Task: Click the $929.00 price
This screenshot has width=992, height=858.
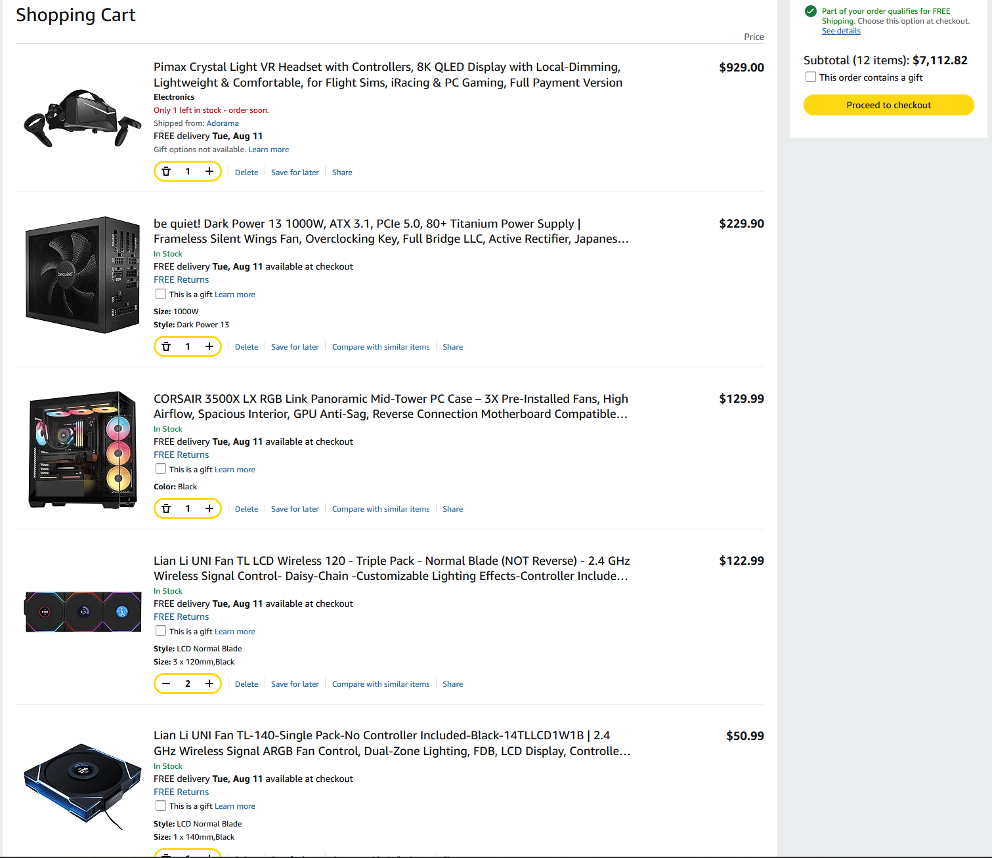Action: point(741,68)
